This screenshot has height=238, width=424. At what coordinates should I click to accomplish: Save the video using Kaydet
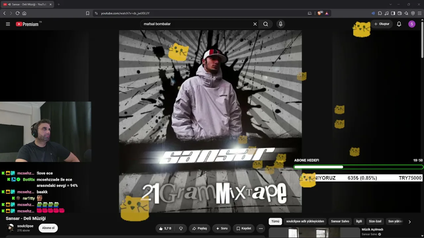point(243,228)
